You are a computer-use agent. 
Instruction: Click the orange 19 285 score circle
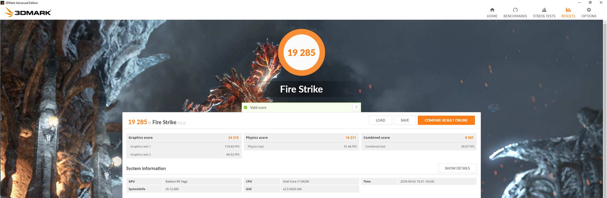(301, 52)
